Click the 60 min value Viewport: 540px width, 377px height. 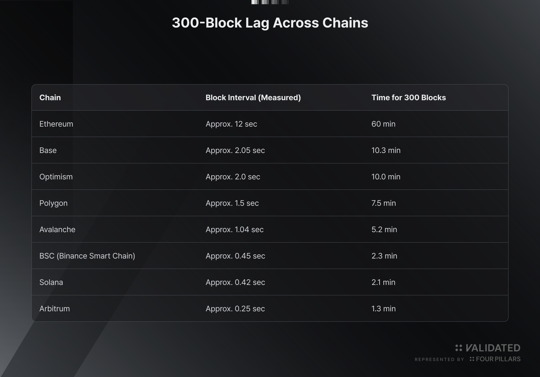click(383, 124)
